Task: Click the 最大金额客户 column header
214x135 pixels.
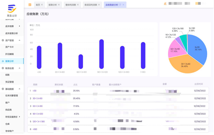Action: coord(115,85)
